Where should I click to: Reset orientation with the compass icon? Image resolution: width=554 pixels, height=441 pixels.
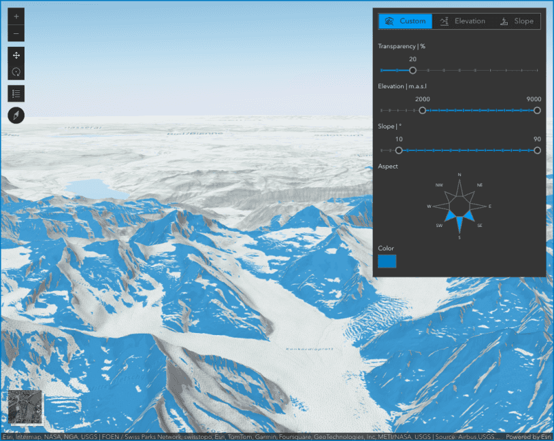click(x=16, y=115)
